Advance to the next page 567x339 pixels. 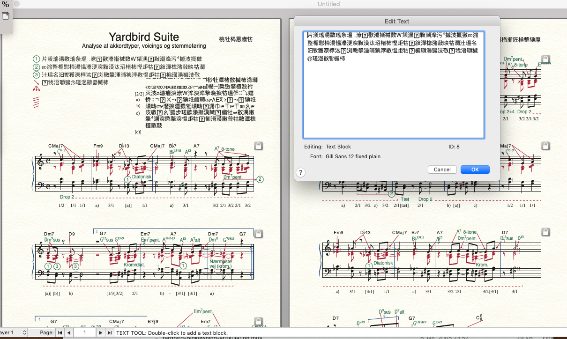point(100,332)
